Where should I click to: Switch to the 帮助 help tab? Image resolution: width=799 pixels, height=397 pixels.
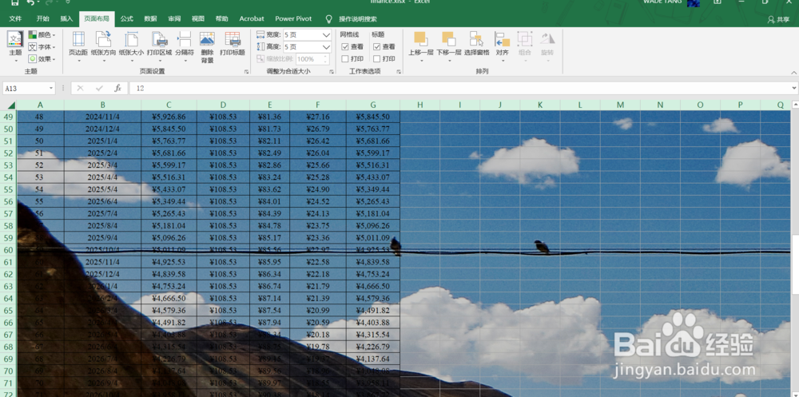221,19
